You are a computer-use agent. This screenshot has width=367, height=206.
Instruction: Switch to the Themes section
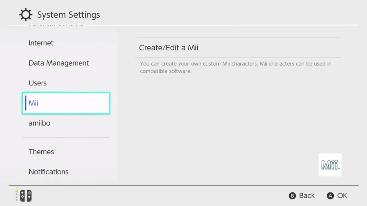tap(41, 152)
